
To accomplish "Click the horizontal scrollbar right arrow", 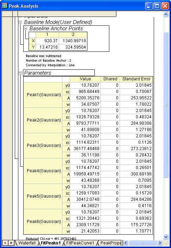I will point(160,243).
